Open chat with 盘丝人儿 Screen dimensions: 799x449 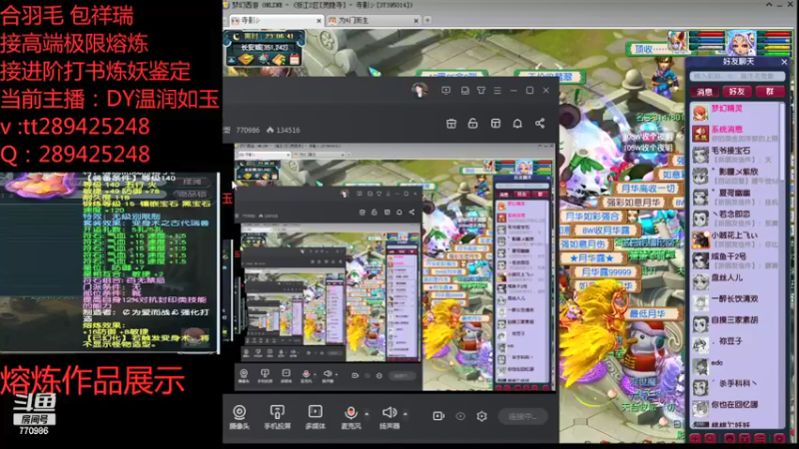[735, 282]
